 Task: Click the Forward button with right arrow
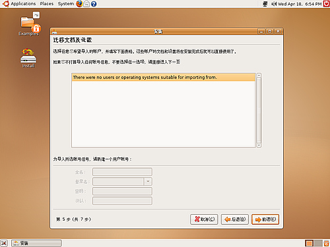click(265, 219)
